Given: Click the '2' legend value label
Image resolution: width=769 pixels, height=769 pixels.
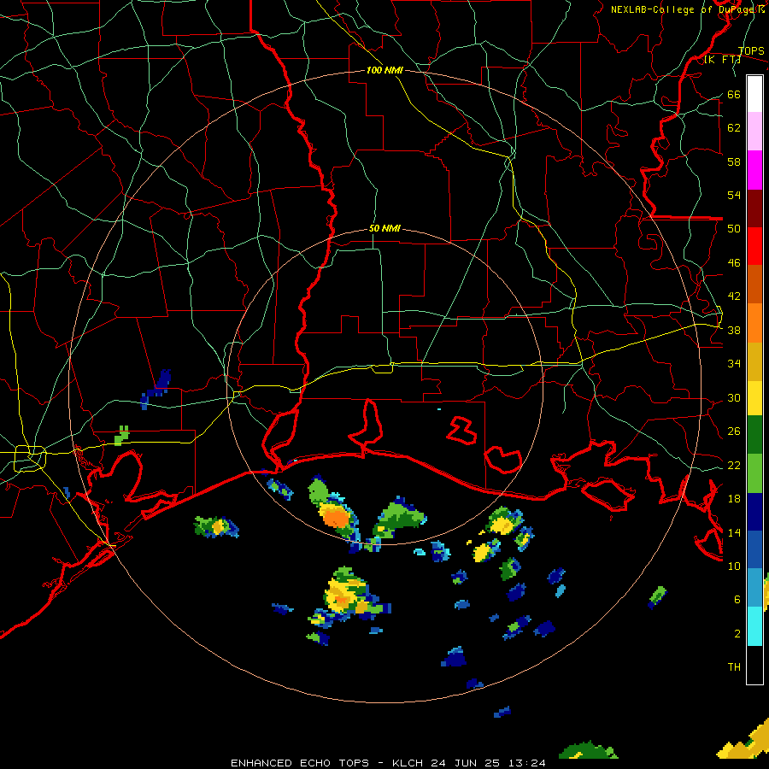Looking at the screenshot, I should [737, 634].
